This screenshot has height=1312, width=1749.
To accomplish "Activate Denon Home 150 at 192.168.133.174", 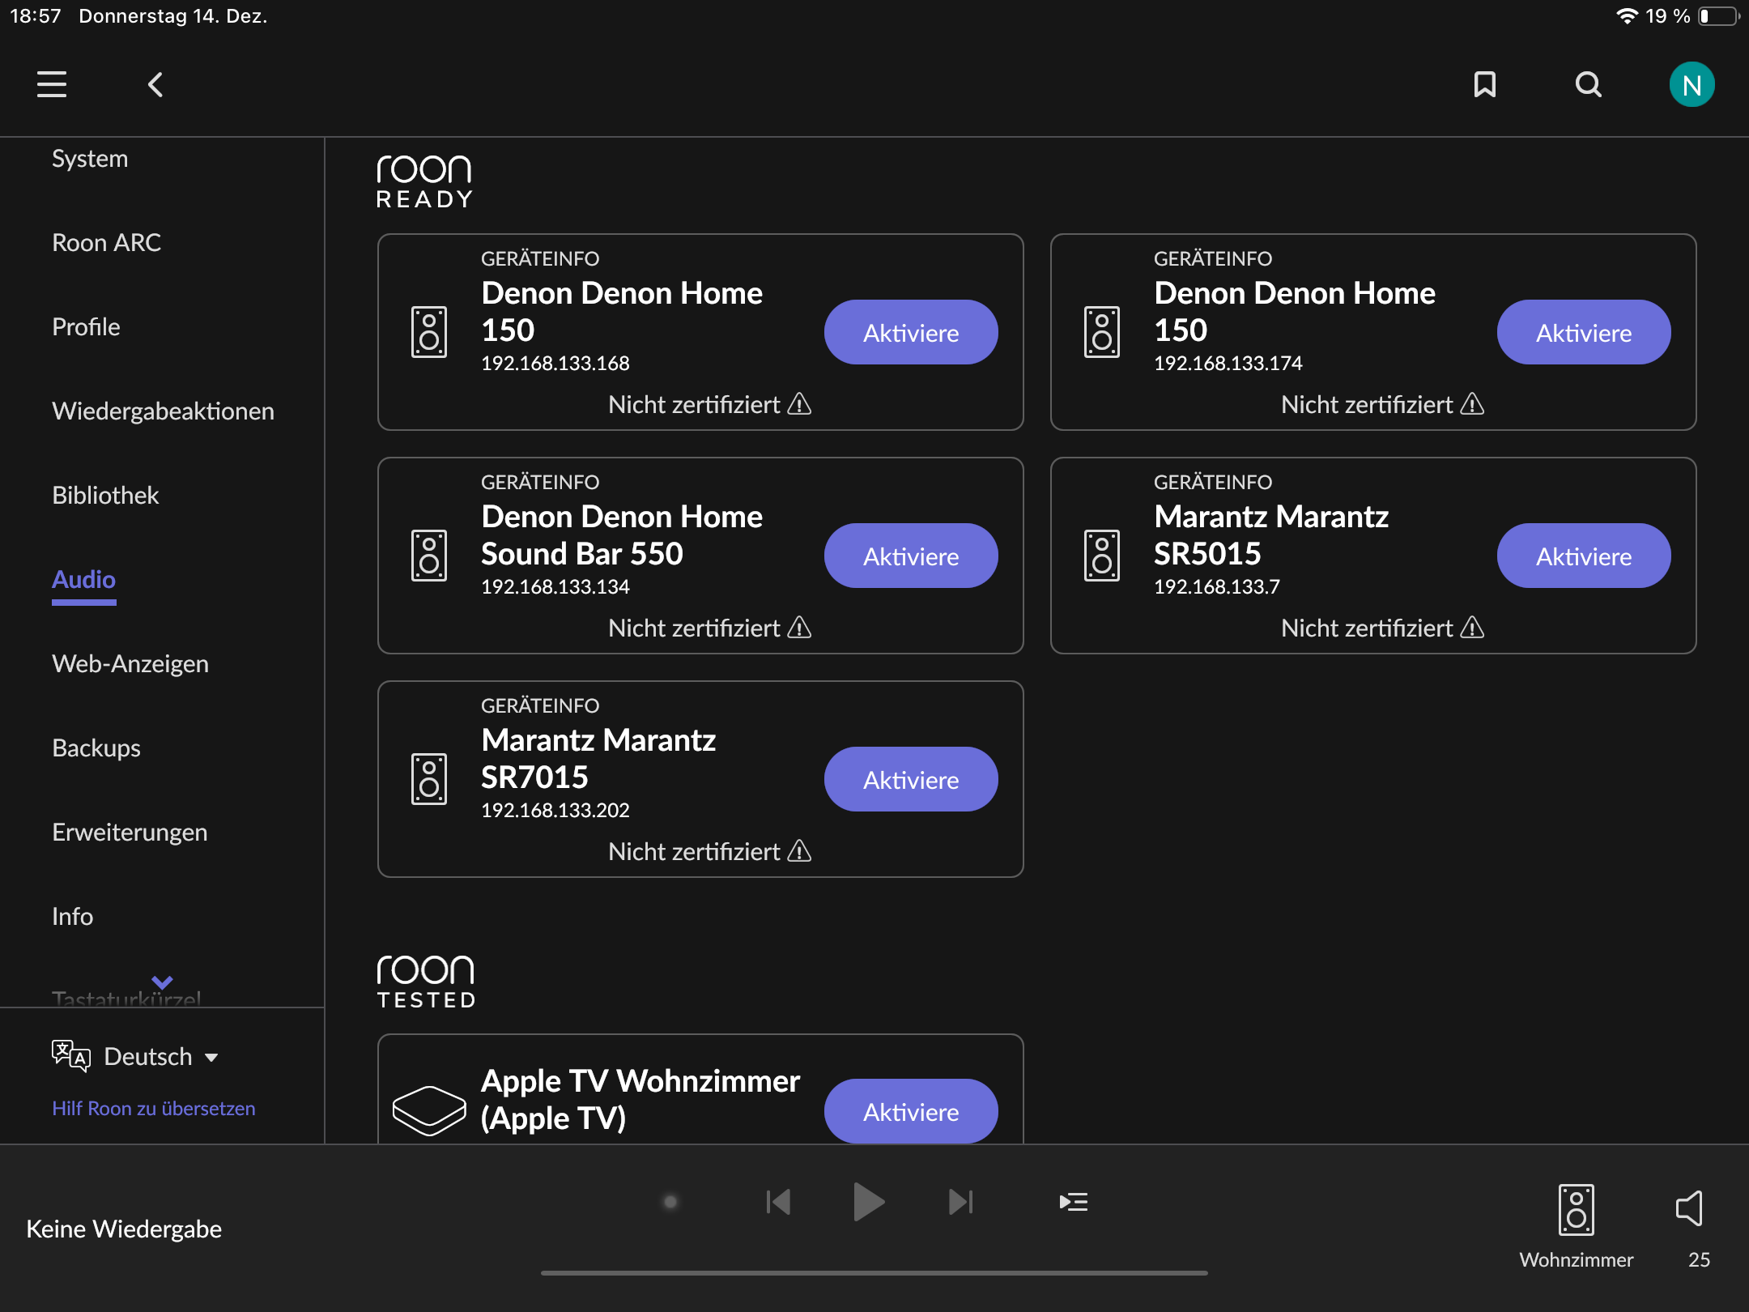I will (1584, 332).
